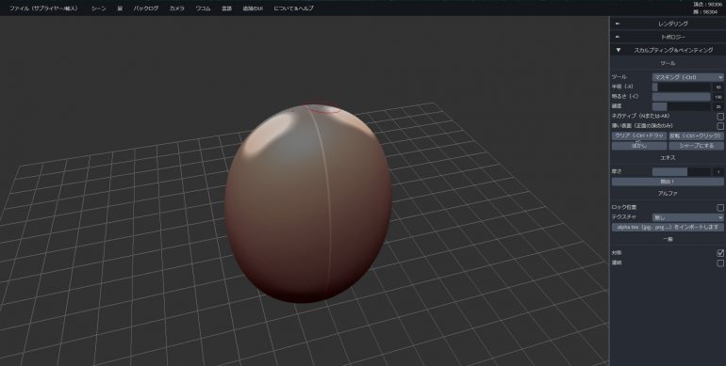
Task: Click the egg-shaped mesh in the viewport
Action: (x=308, y=203)
